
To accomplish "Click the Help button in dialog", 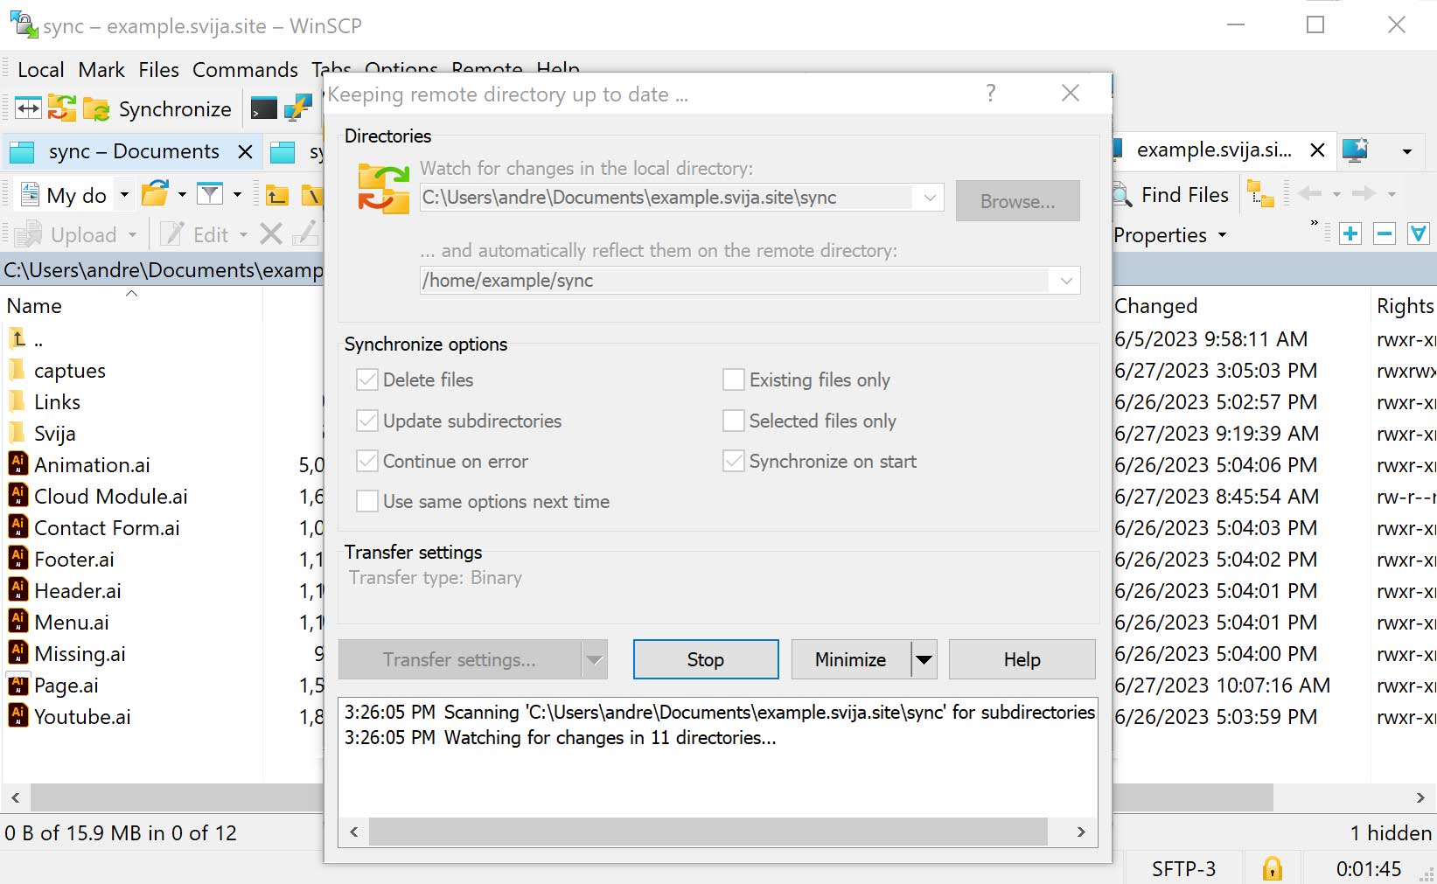I will (x=1022, y=659).
